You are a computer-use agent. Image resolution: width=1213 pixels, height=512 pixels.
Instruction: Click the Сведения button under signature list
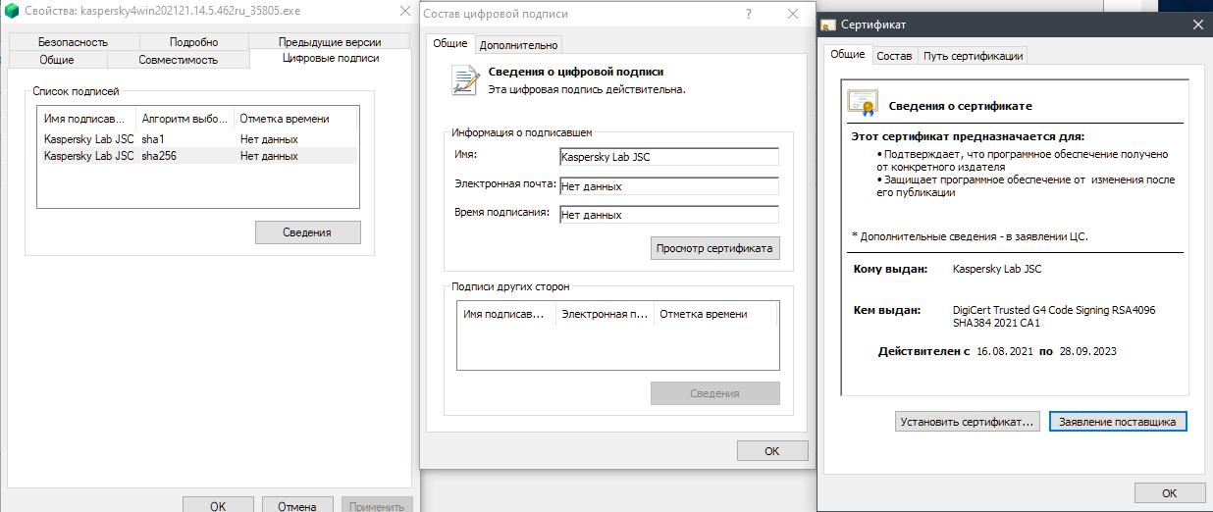307,232
